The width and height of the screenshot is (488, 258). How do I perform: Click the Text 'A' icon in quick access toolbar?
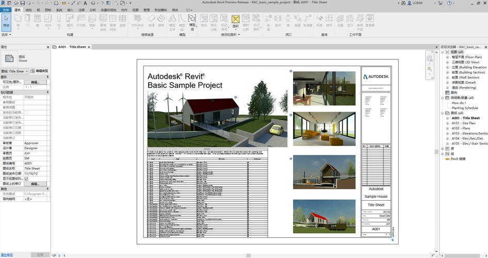[x=85, y=3]
